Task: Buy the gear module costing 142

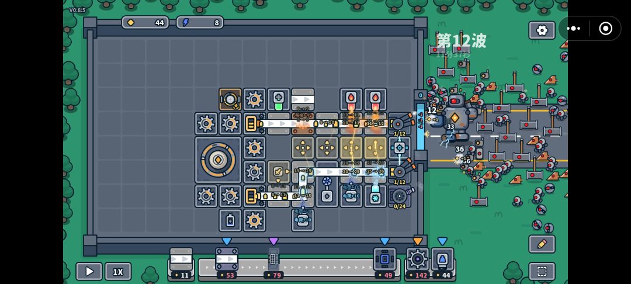Action: click(417, 263)
